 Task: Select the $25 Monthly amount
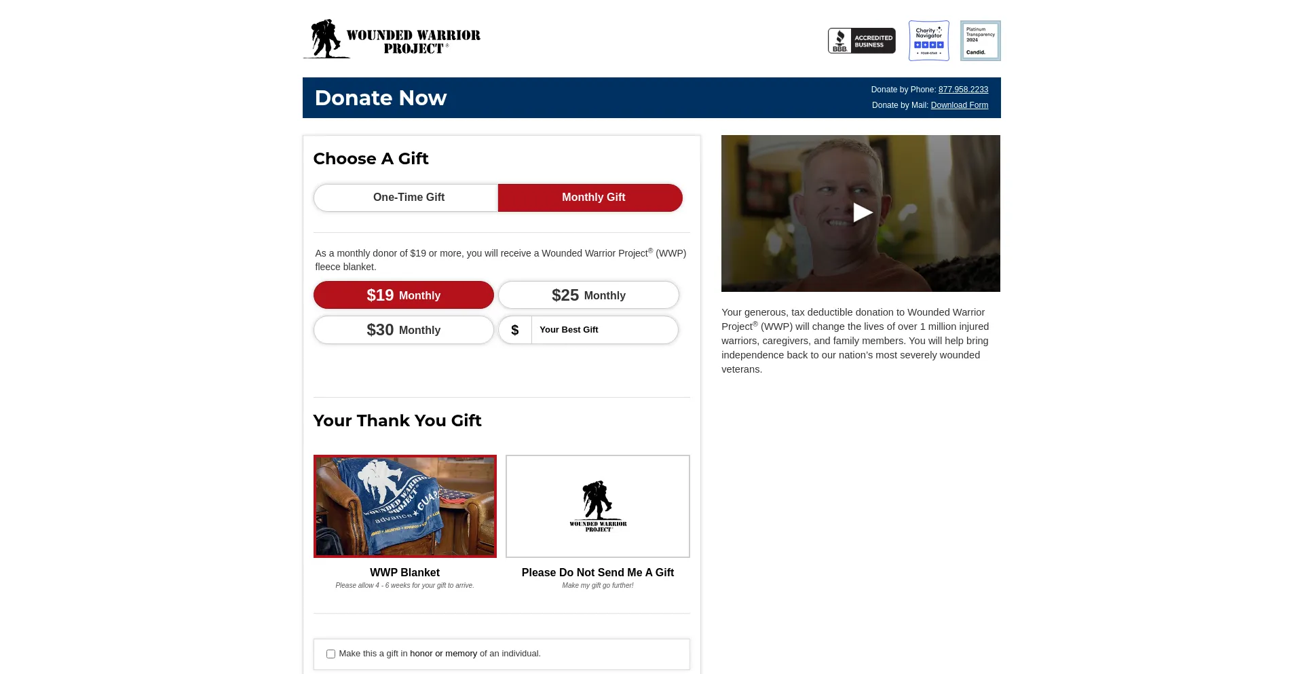(588, 295)
